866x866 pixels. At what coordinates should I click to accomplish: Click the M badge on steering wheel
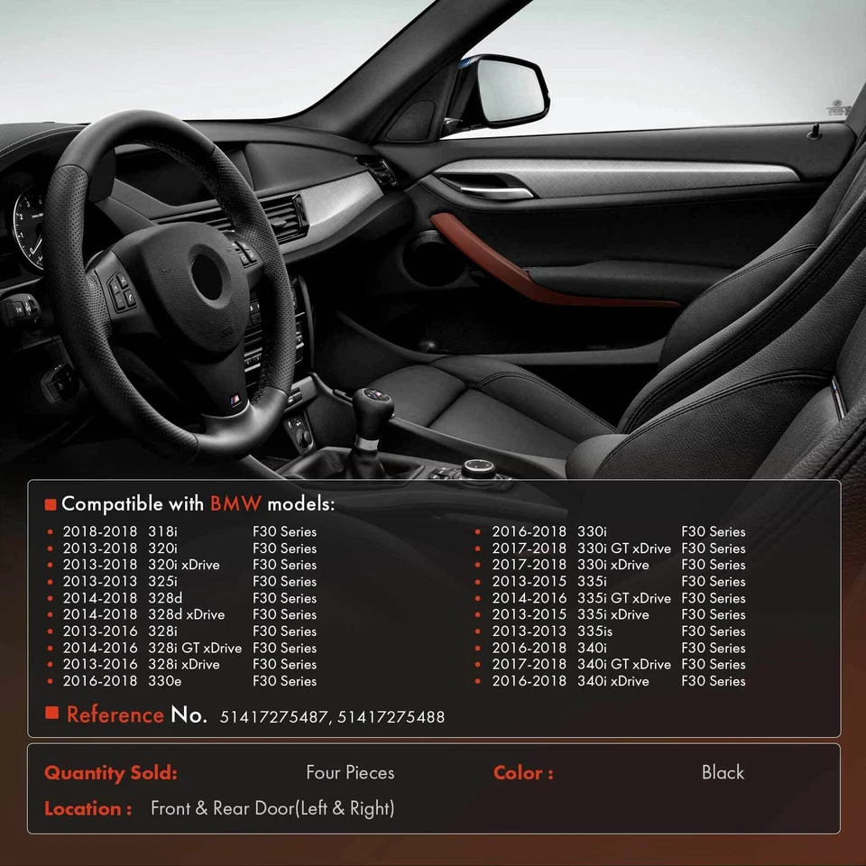pos(235,400)
